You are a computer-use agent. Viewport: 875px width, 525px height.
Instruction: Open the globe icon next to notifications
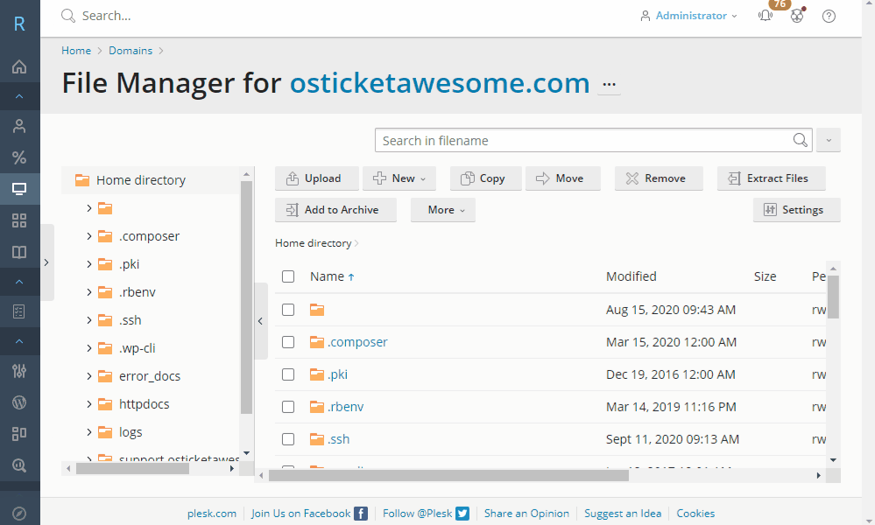click(x=797, y=16)
